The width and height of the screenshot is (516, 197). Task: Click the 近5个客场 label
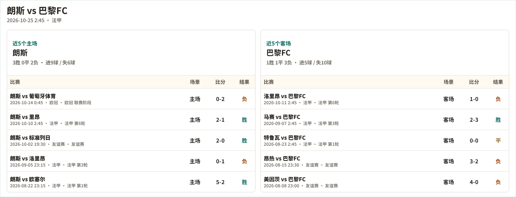278,43
